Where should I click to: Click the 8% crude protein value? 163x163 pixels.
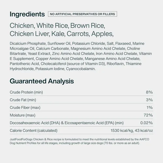[x=149, y=92]
